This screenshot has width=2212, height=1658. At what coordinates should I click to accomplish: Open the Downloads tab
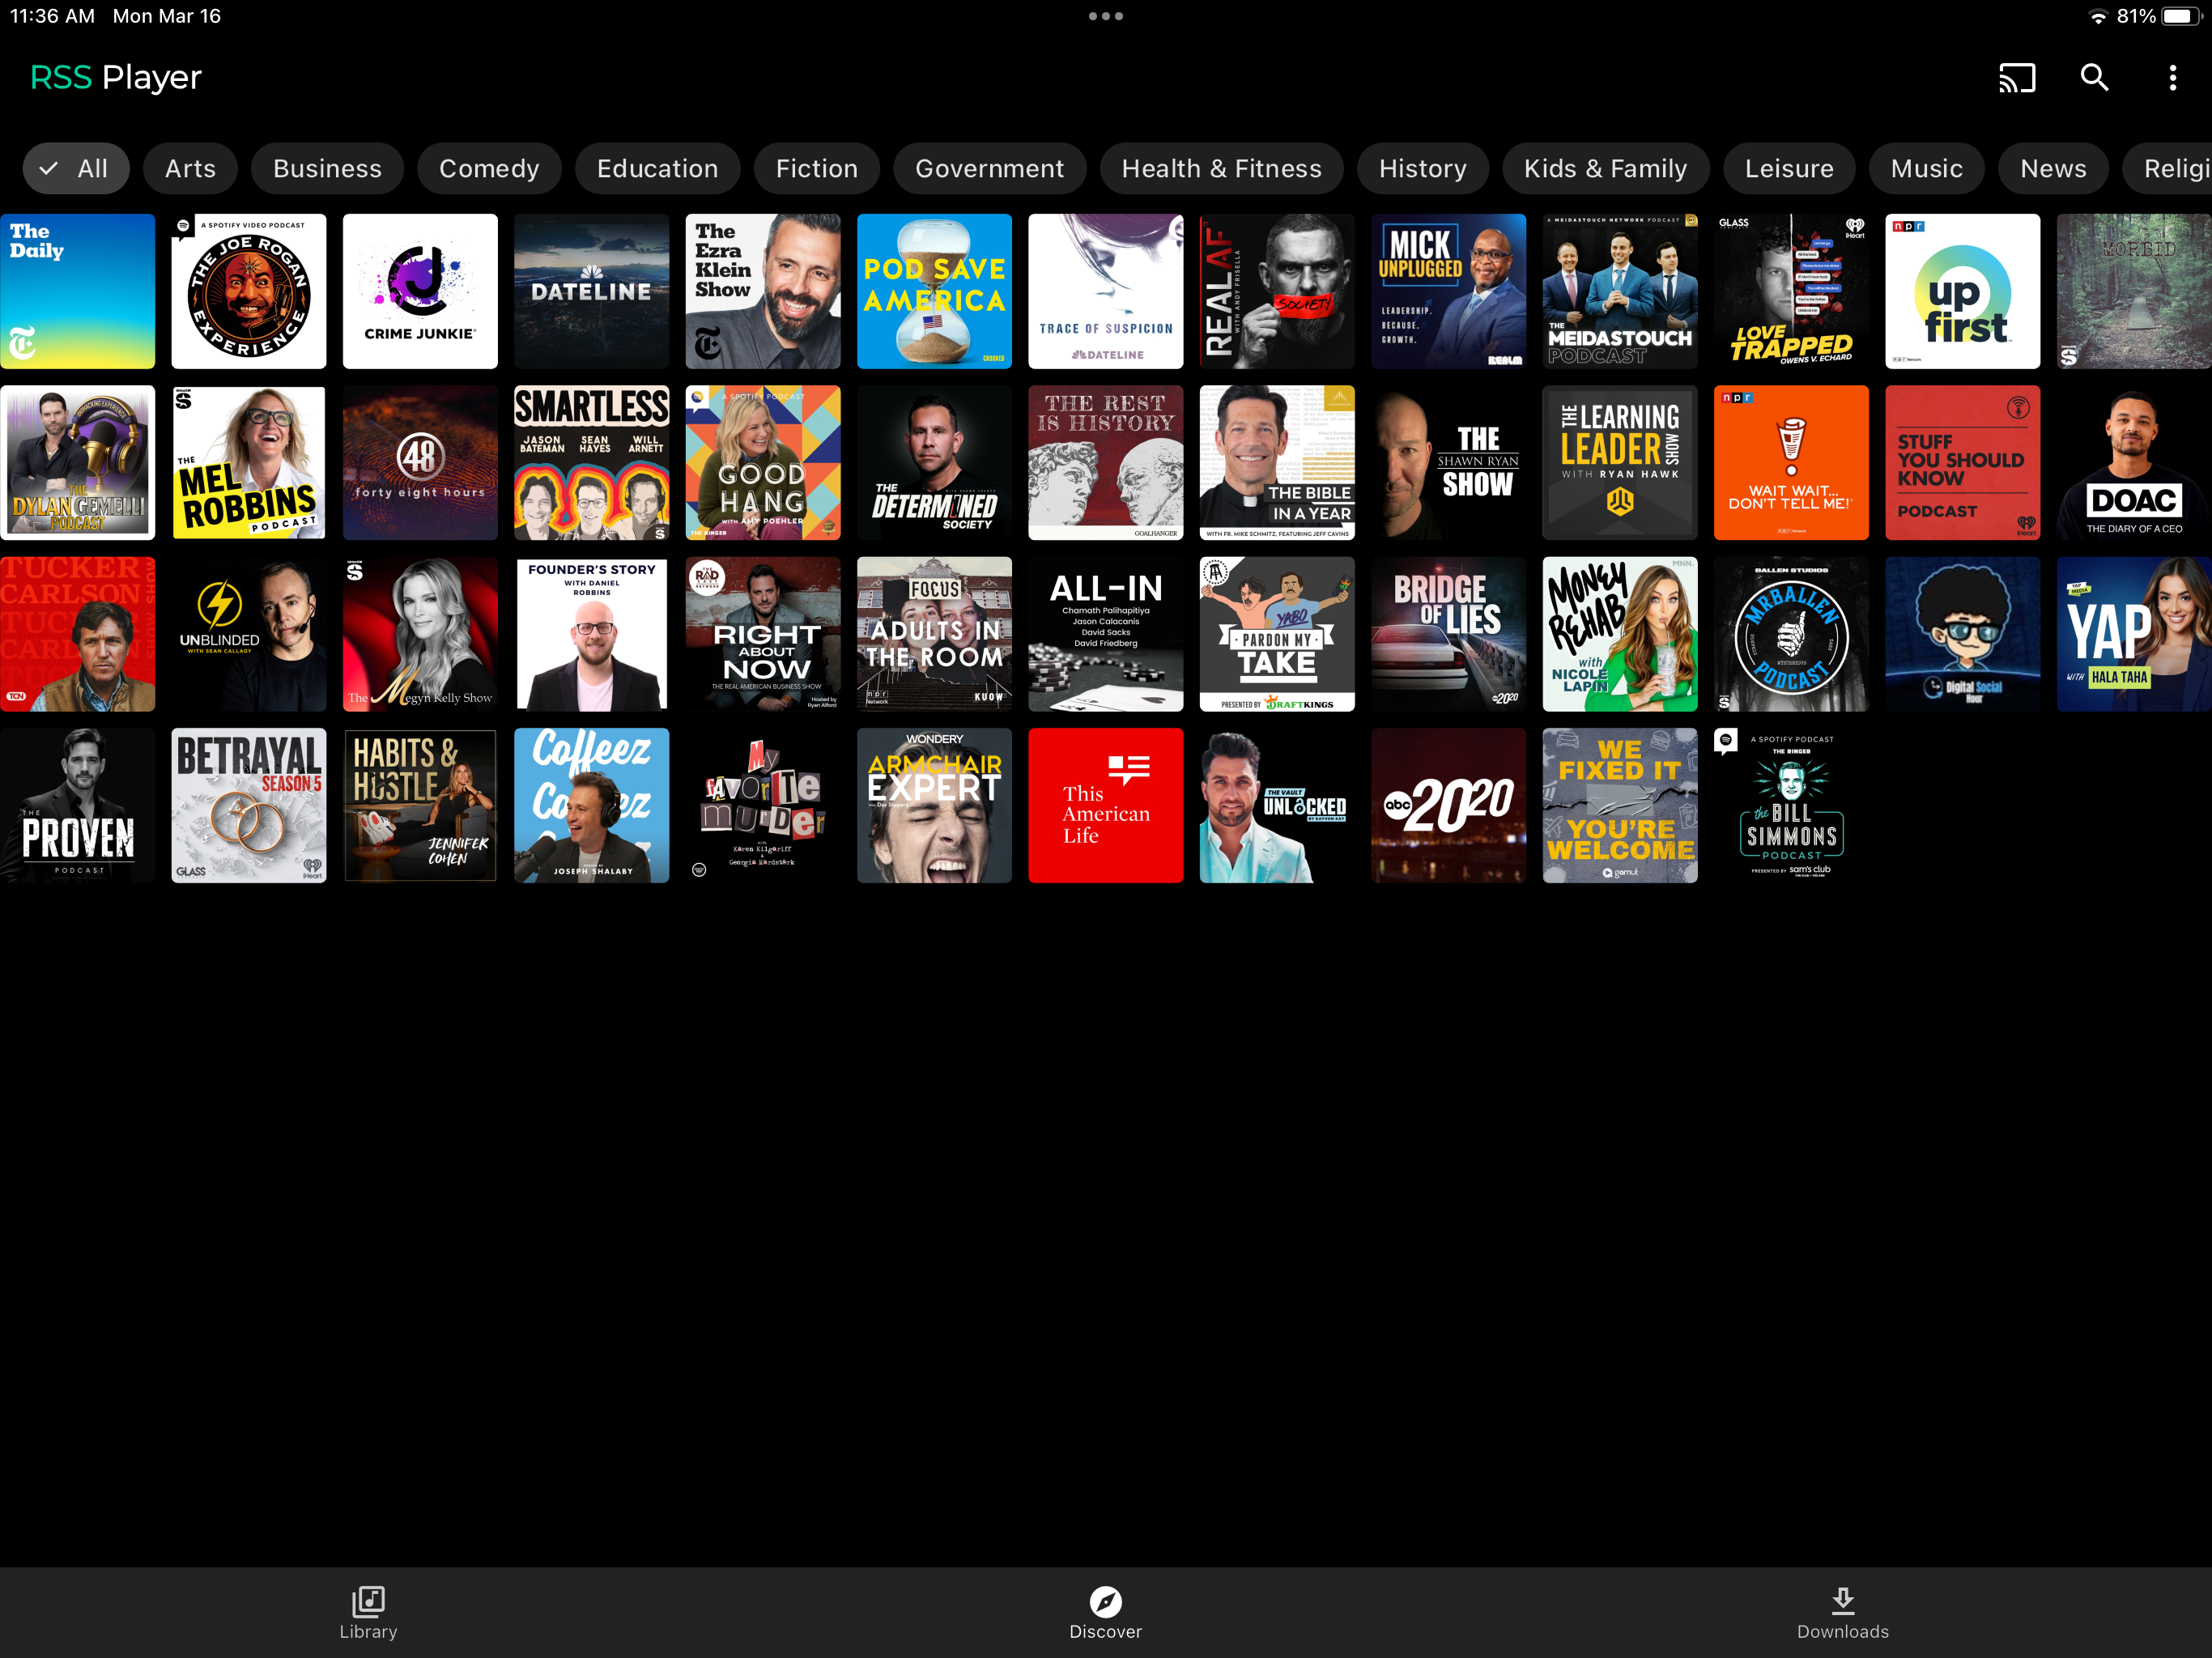(x=1842, y=1612)
